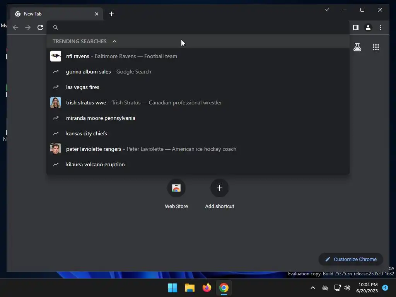396x297 pixels.
Task: Click the Peter Laviolette photo thumbnail
Action: (56, 149)
